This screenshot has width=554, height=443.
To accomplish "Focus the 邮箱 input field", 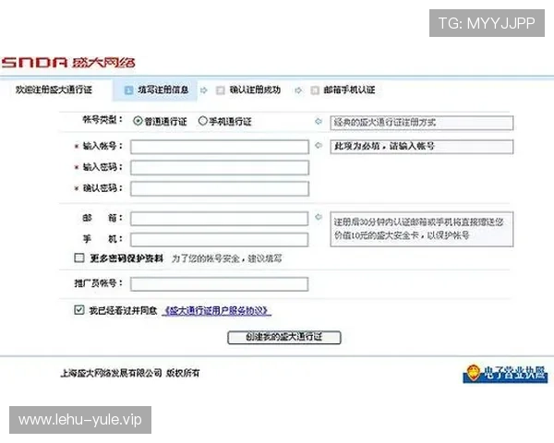I will click(x=219, y=219).
